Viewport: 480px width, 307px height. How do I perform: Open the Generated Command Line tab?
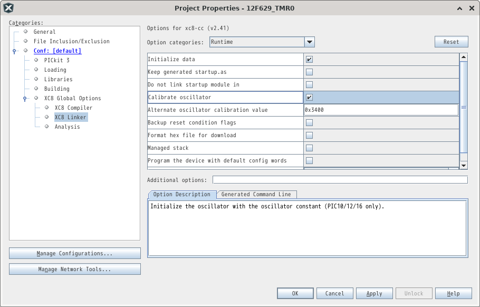click(256, 194)
